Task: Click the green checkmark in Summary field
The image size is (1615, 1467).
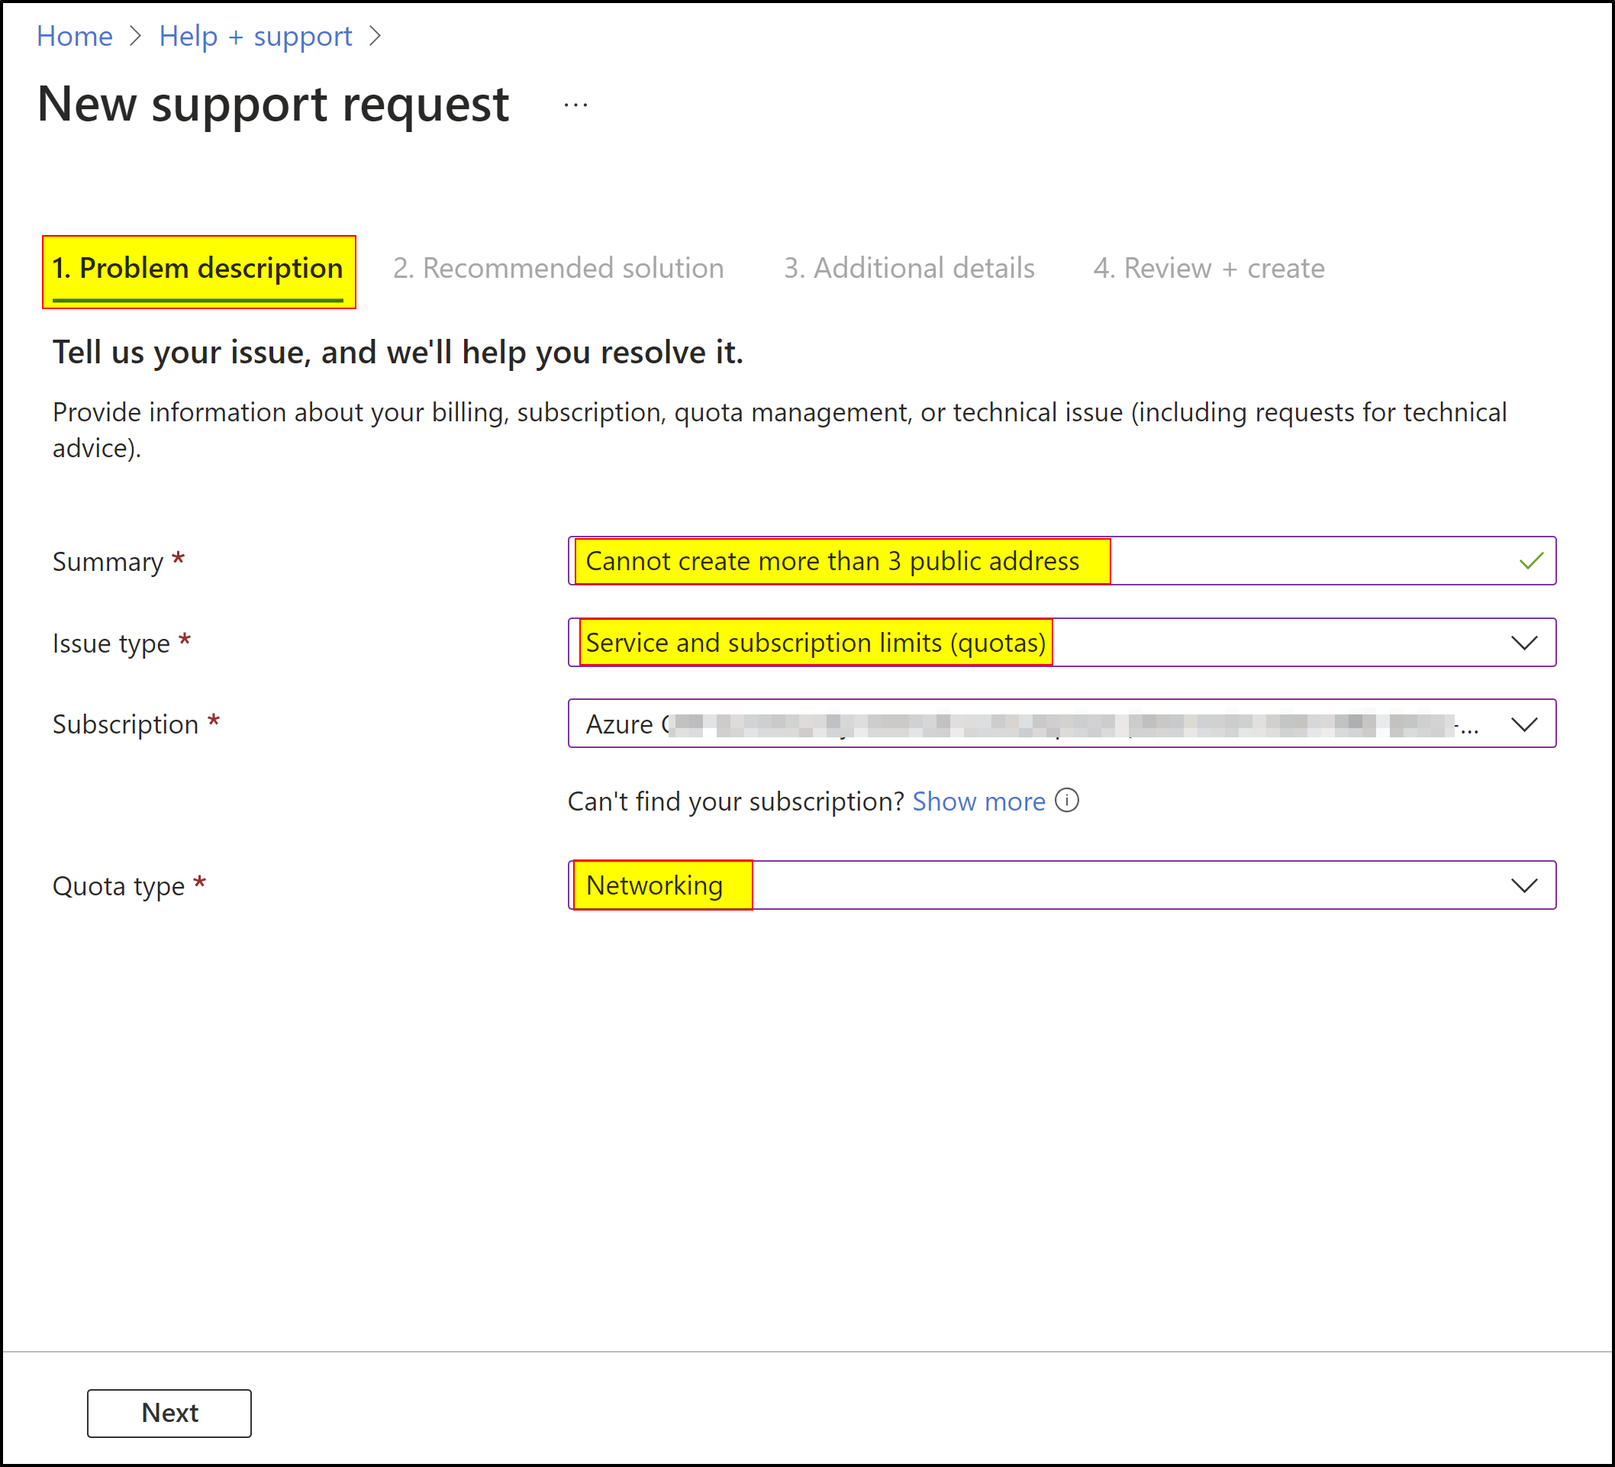Action: [x=1530, y=561]
